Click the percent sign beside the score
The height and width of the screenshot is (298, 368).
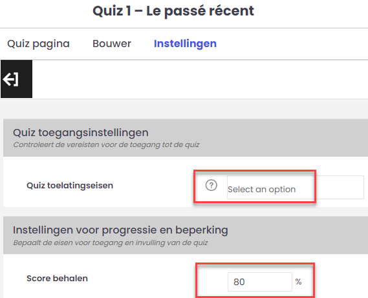click(x=298, y=282)
